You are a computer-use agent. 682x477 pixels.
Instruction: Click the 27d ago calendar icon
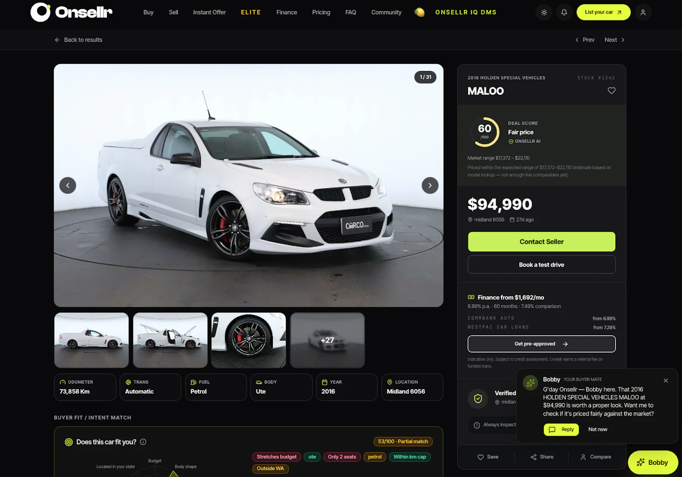tap(512, 220)
